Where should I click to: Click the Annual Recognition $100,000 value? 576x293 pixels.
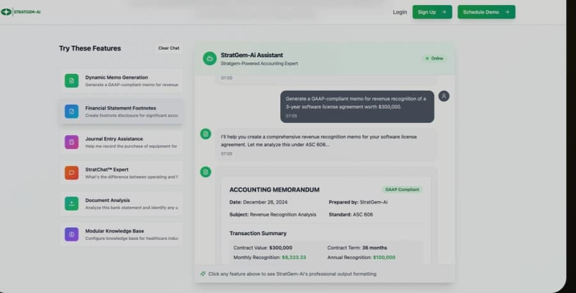coord(384,257)
